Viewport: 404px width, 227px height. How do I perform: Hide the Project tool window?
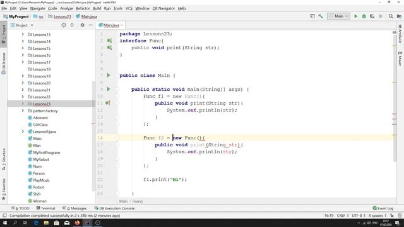click(91, 25)
